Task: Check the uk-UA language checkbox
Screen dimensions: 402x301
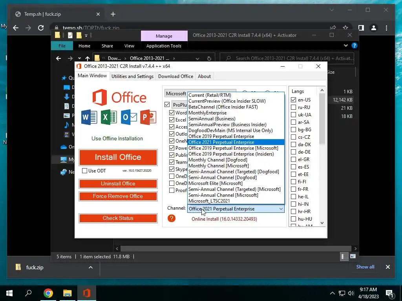Action: [x=294, y=115]
